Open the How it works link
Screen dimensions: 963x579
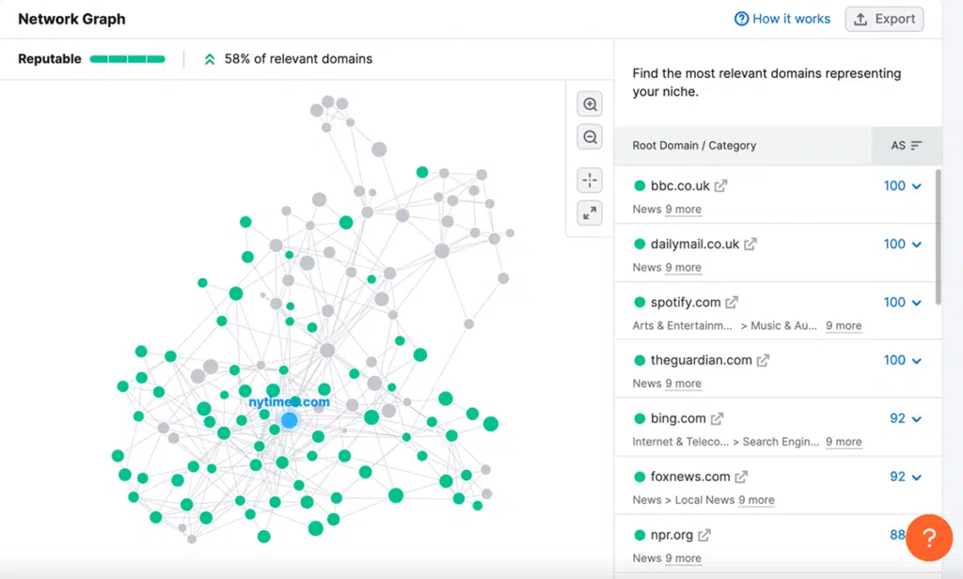coord(790,19)
